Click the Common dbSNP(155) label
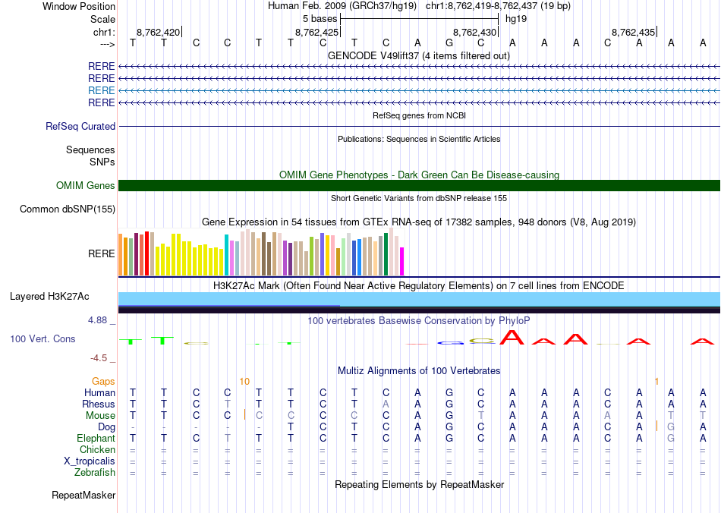The image size is (721, 513). click(x=67, y=209)
